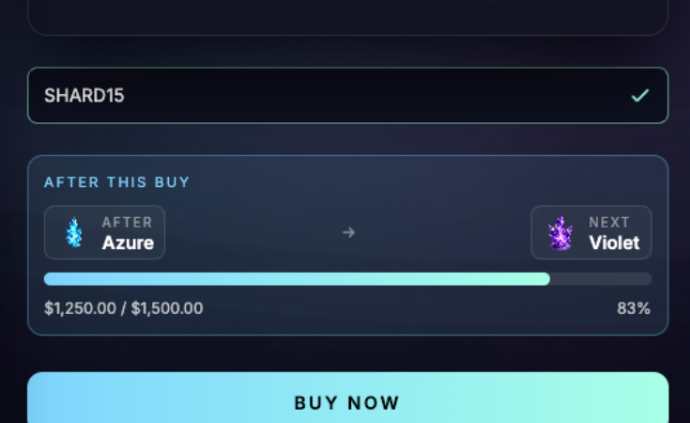Click the SHARD15 code text
Viewport: 690px width, 423px height.
click(84, 96)
